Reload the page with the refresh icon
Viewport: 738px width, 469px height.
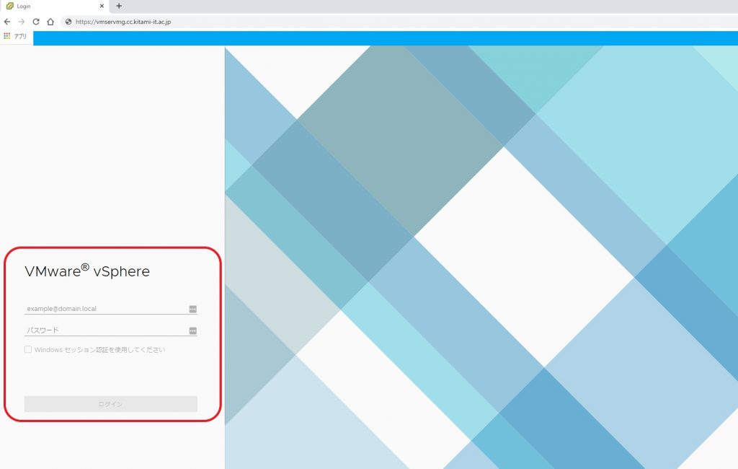click(36, 22)
